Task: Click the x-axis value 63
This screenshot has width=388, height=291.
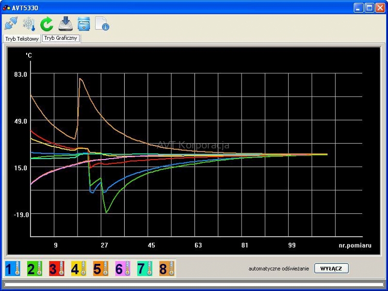Action: coord(198,245)
